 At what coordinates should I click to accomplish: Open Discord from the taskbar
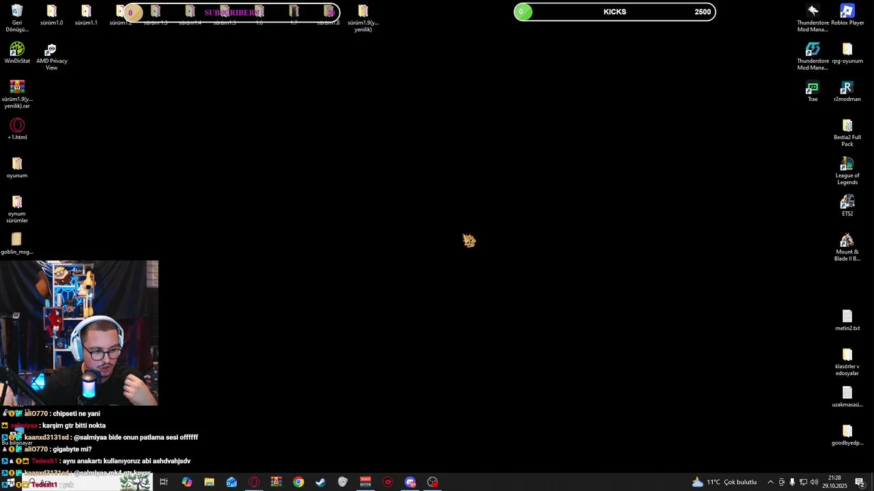click(x=410, y=482)
